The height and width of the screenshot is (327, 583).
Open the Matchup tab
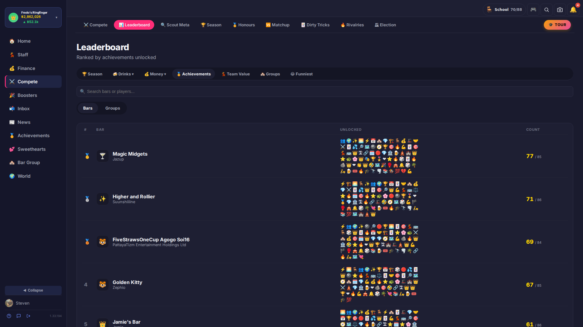[x=278, y=25]
